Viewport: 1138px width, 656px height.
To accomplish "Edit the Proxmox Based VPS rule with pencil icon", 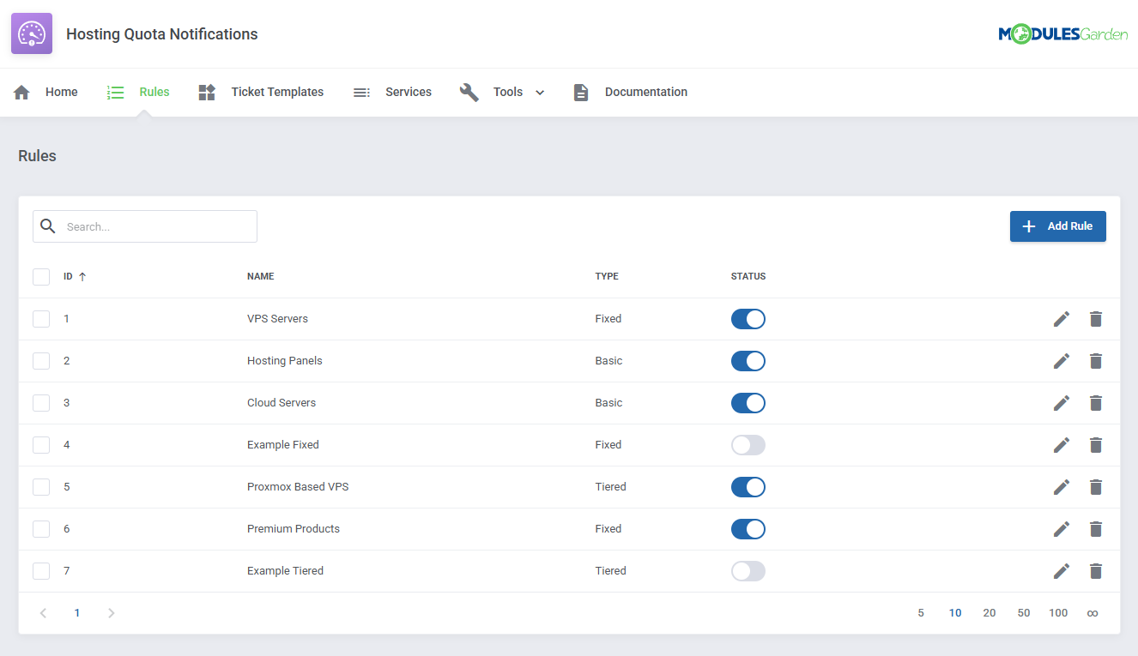I will coord(1062,486).
